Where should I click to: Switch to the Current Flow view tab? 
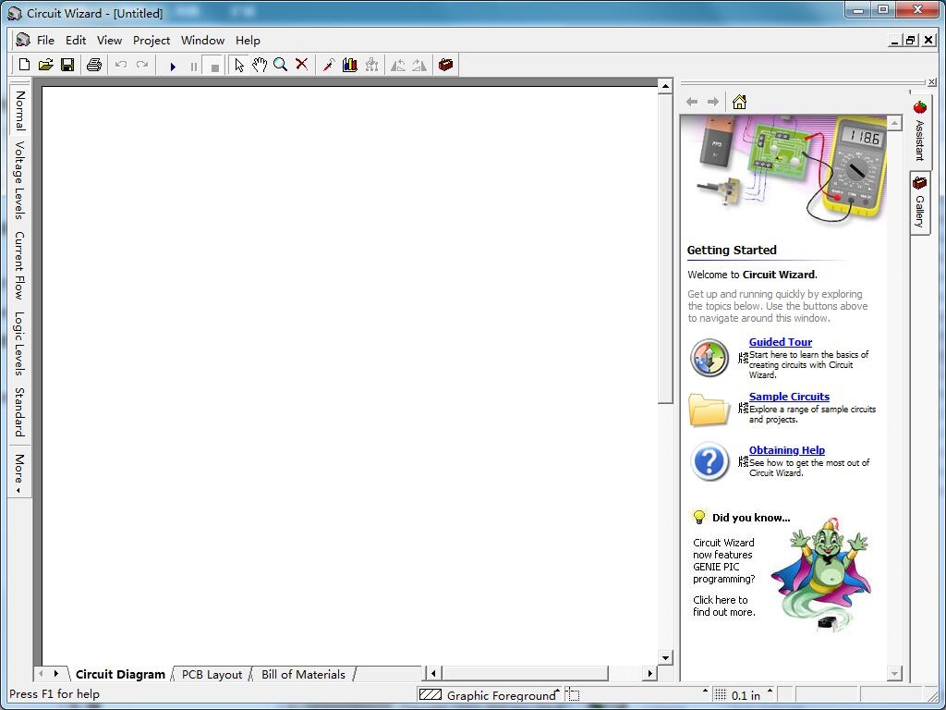click(x=20, y=265)
